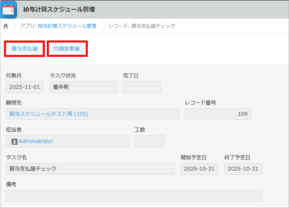Screen dimensions: 289x208
Task: Click the レコード番号 field showing 109
Action: click(x=218, y=114)
